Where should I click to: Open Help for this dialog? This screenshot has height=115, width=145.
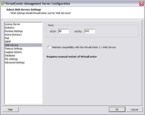coord(11,109)
